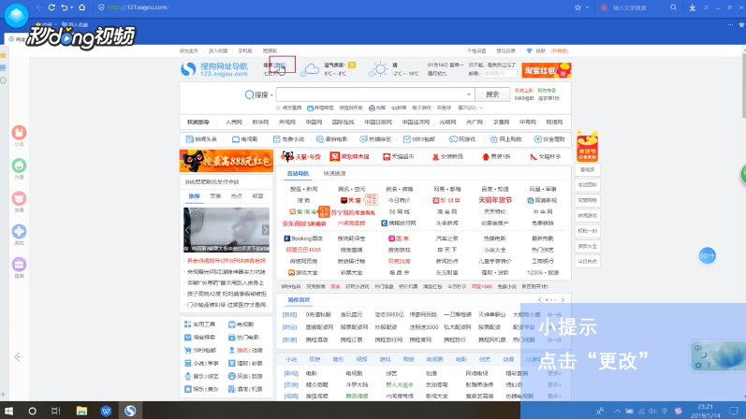Click the magnifier icon in browser search box
The height and width of the screenshot is (419, 746).
tap(673, 7)
